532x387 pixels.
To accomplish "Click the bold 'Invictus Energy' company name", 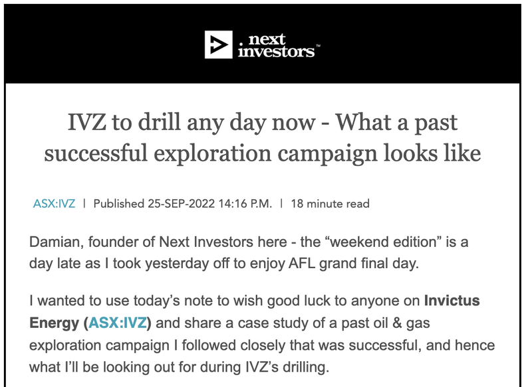I will [x=452, y=301].
